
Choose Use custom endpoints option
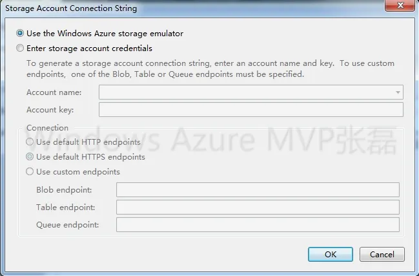[x=30, y=172]
